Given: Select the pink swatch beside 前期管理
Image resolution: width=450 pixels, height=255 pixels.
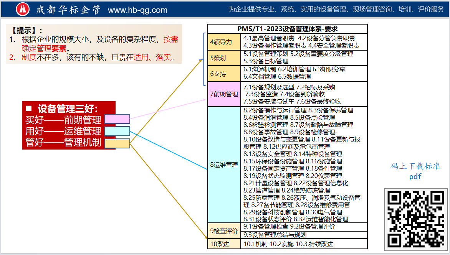Looking at the screenshot, I should 117,119.
